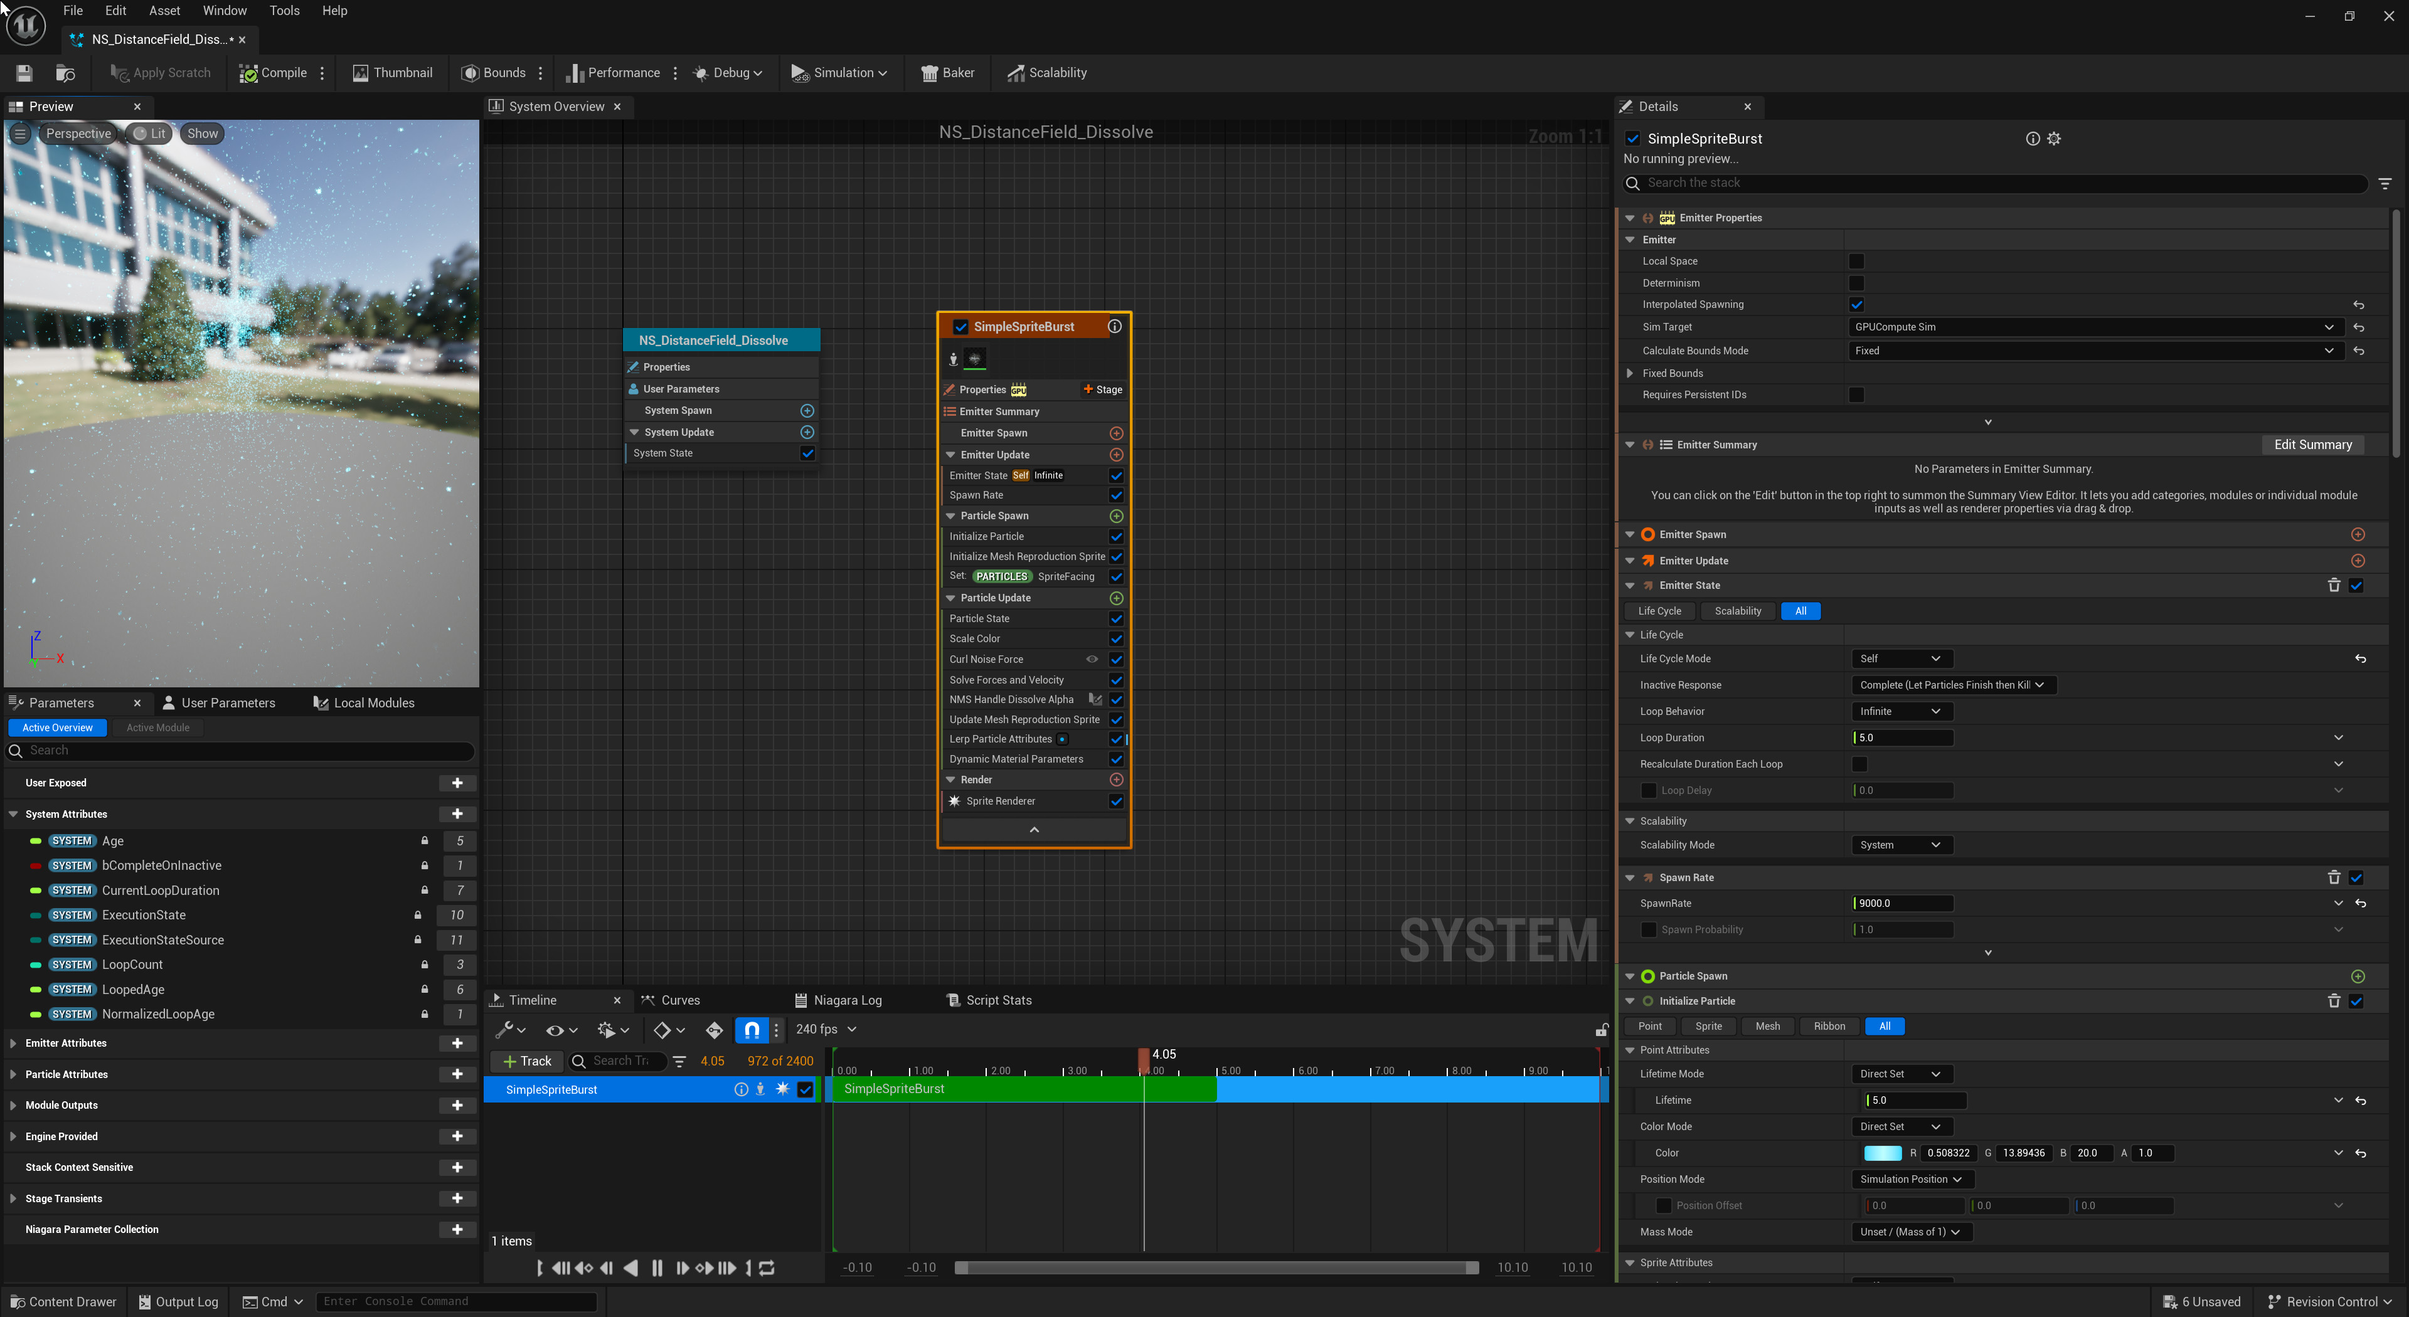The width and height of the screenshot is (2409, 1317).
Task: Open the Output Log
Action: tap(178, 1301)
